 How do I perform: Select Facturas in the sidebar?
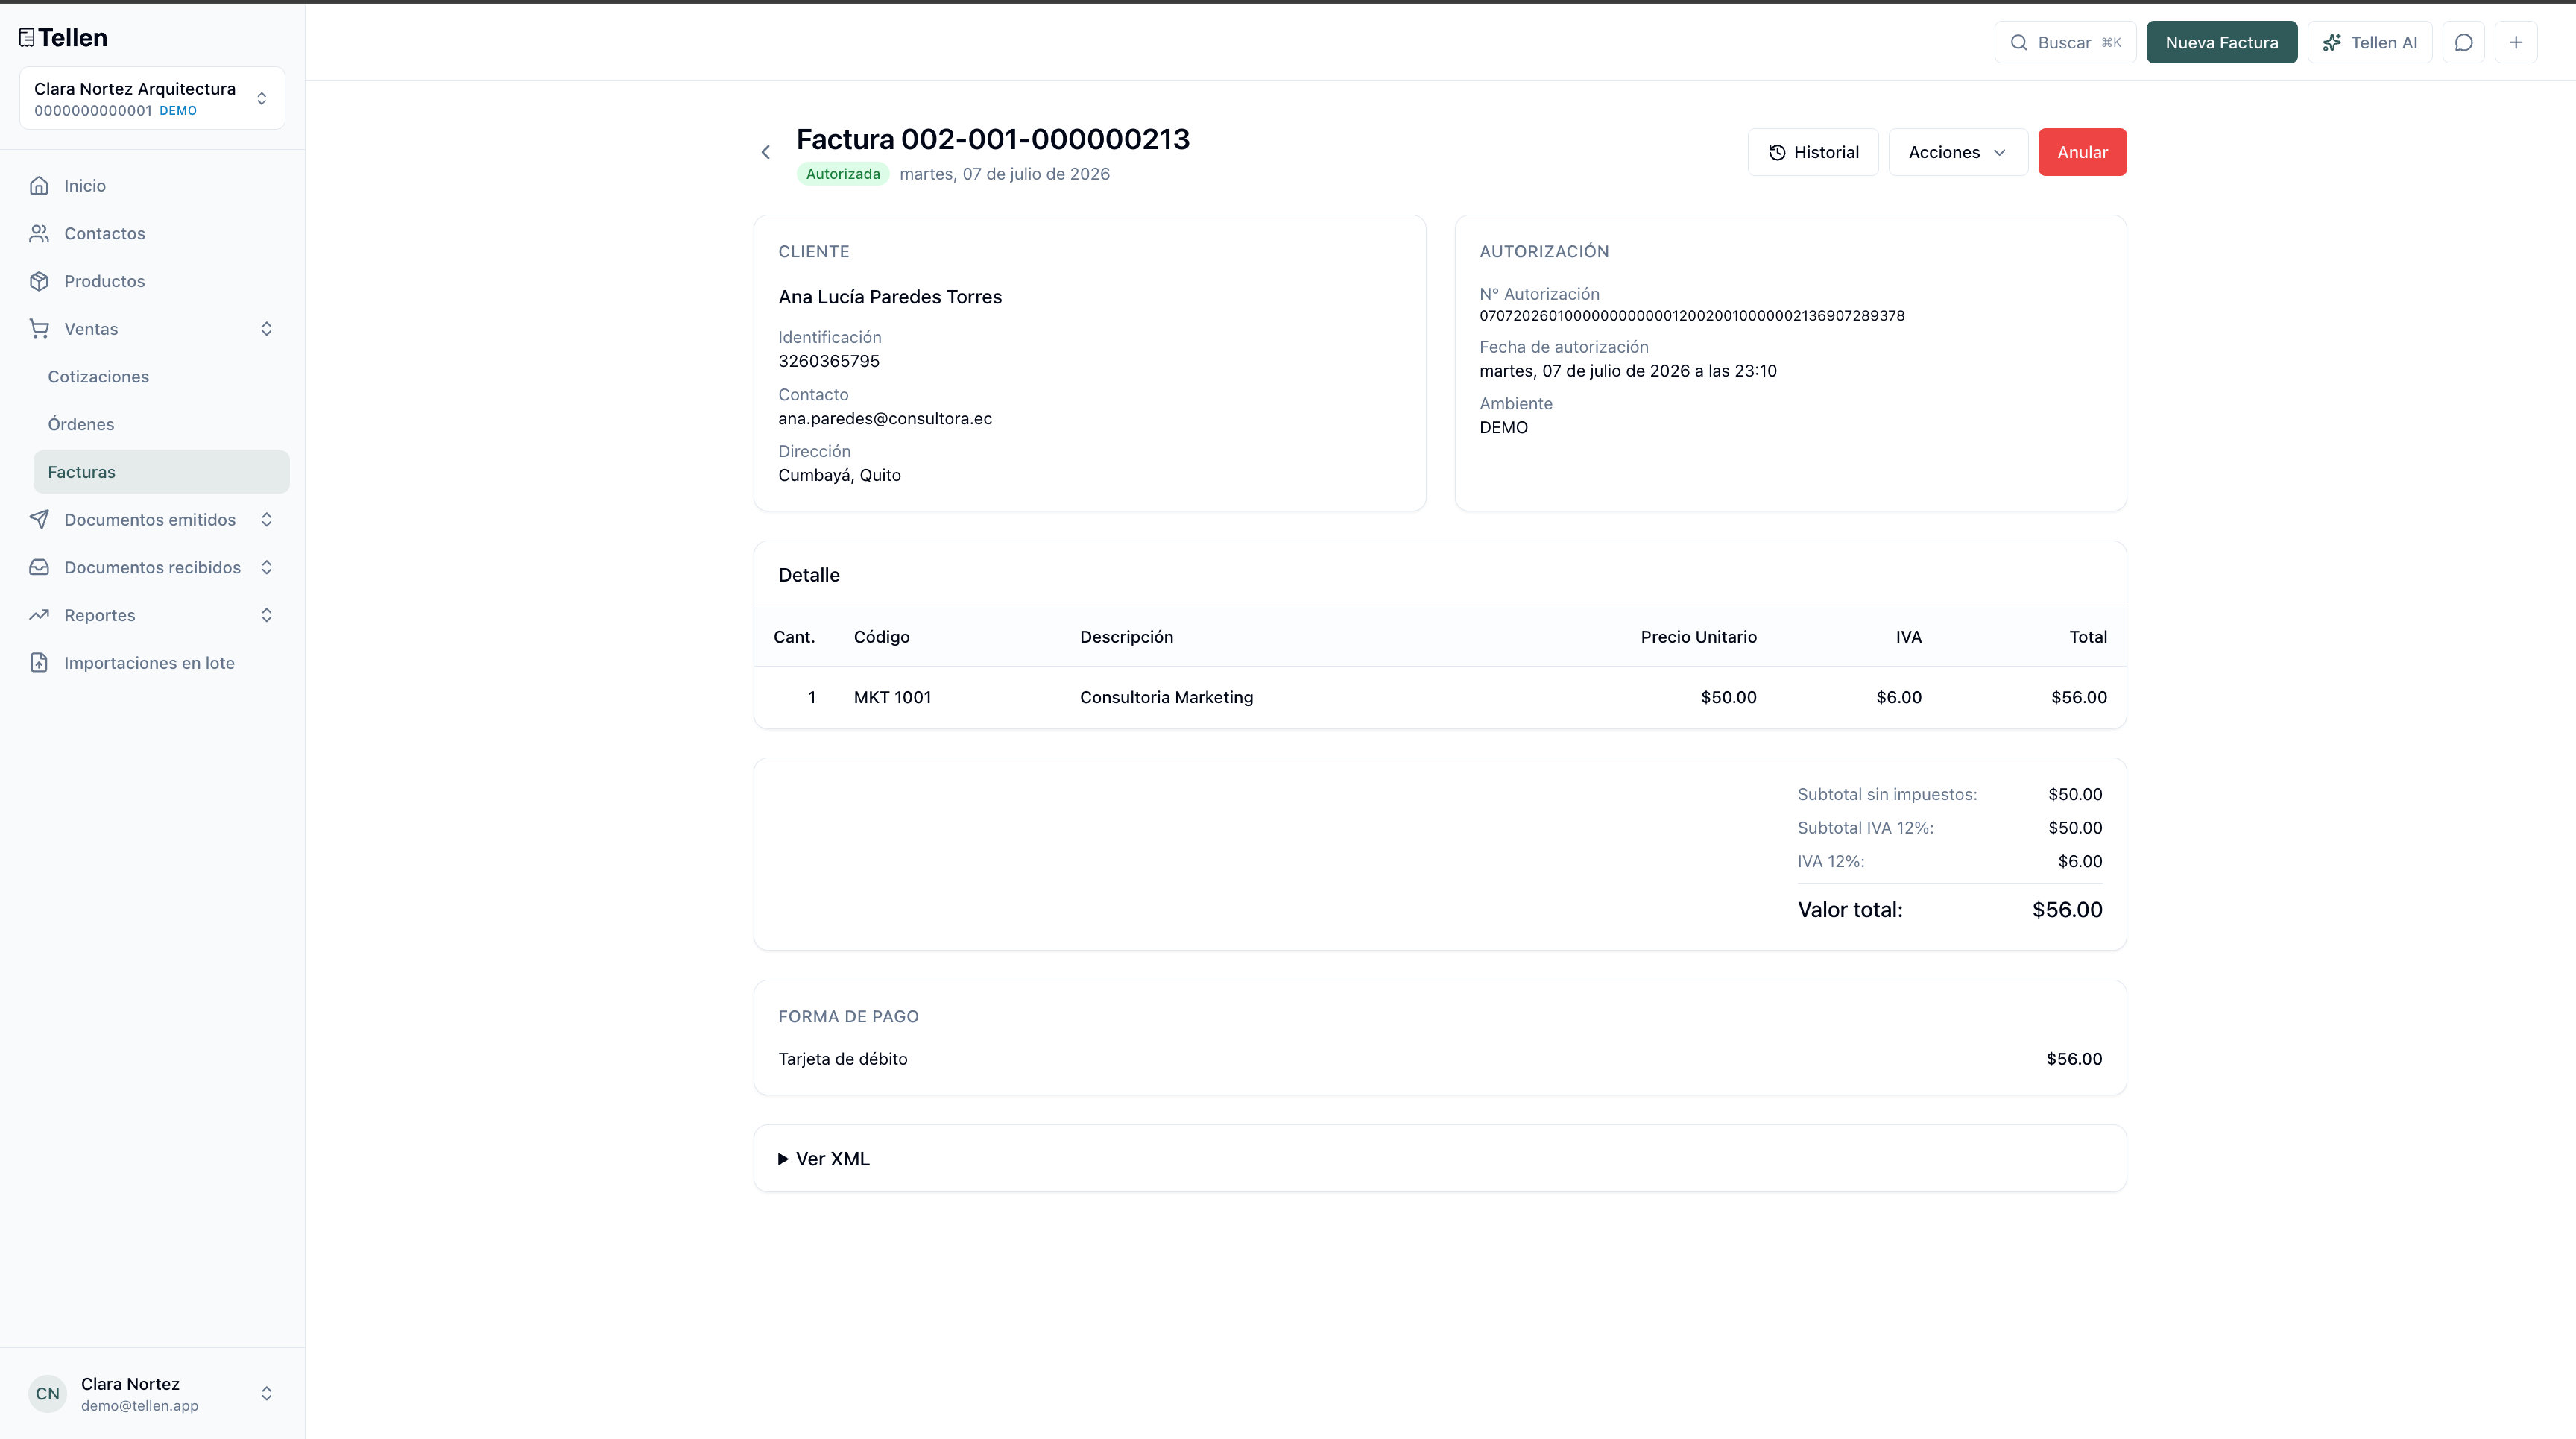point(161,472)
